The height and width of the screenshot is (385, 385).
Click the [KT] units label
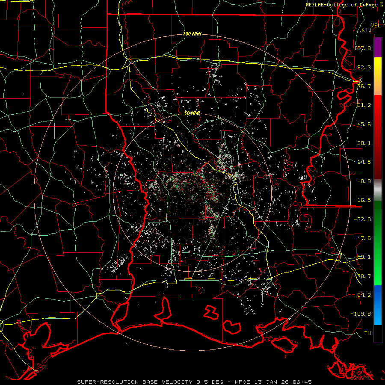coord(365,30)
